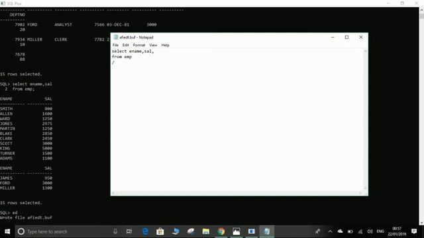Open the File menu in Notepad
Screen dimensions: 424x238
[x=115, y=45]
